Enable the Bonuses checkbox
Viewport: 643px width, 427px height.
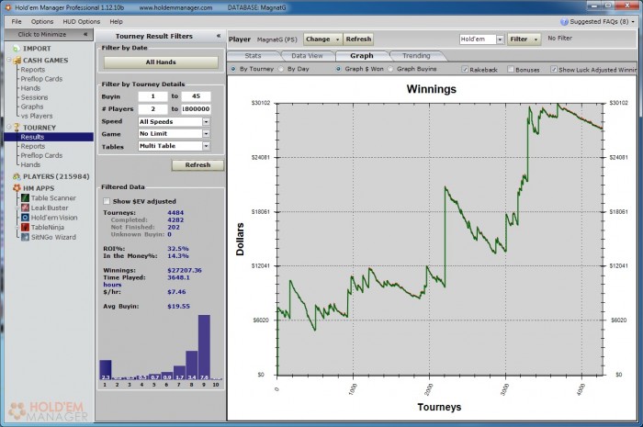point(511,69)
